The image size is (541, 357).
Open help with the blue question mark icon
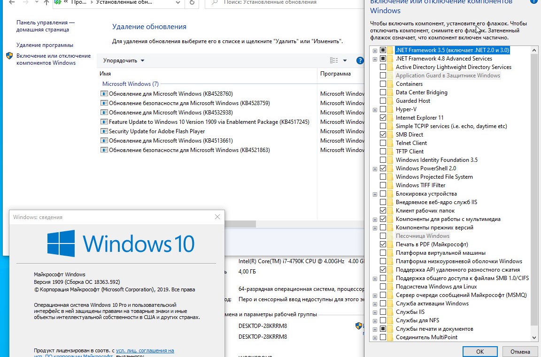pos(360,61)
